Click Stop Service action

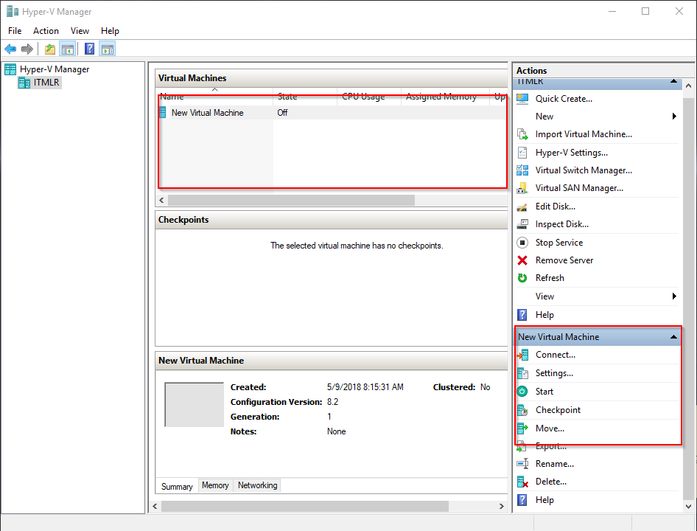559,243
